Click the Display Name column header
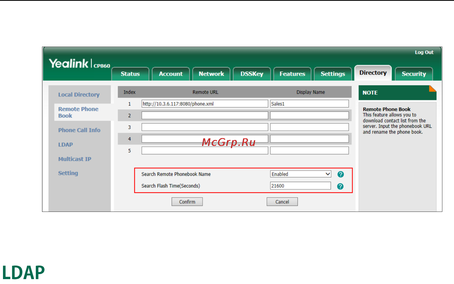The height and width of the screenshot is (284, 454). pyautogui.click(x=311, y=92)
